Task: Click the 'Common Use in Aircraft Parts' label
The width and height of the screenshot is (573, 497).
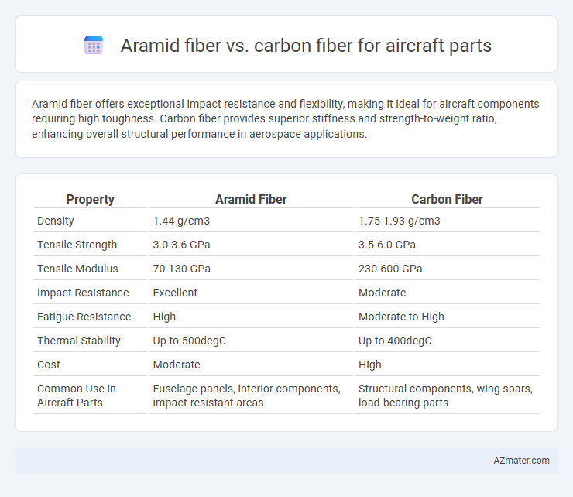Action: click(77, 396)
